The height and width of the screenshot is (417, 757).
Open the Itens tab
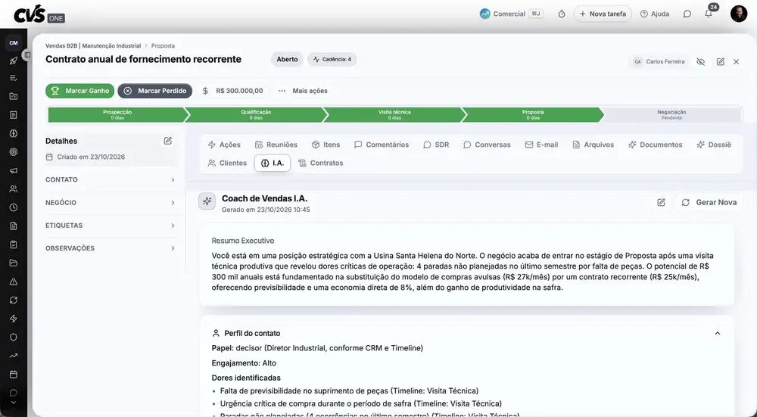(326, 145)
